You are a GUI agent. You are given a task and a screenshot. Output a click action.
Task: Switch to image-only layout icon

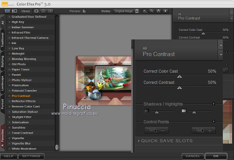7,11
